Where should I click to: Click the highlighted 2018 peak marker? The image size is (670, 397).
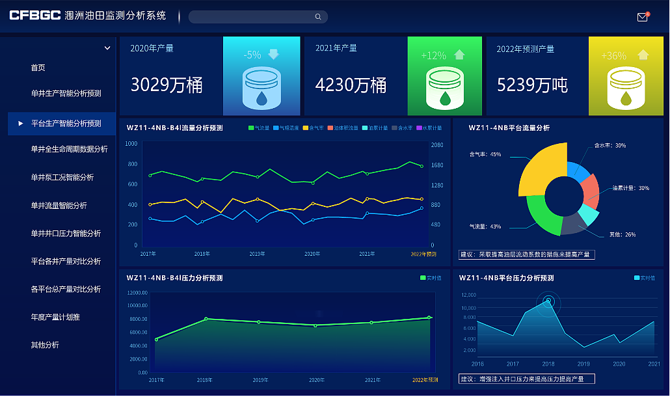(548, 301)
